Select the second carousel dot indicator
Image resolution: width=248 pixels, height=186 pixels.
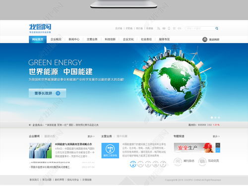[215, 118]
